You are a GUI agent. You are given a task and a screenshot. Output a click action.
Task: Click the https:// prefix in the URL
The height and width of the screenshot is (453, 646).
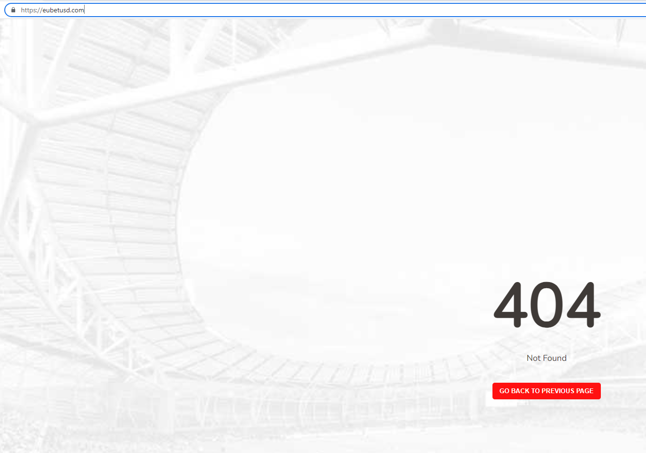31,10
